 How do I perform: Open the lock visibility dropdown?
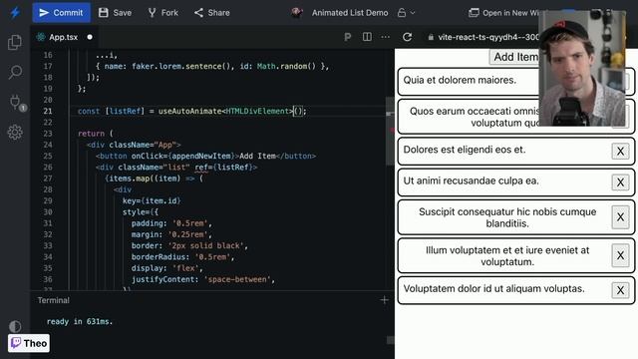tap(406, 13)
